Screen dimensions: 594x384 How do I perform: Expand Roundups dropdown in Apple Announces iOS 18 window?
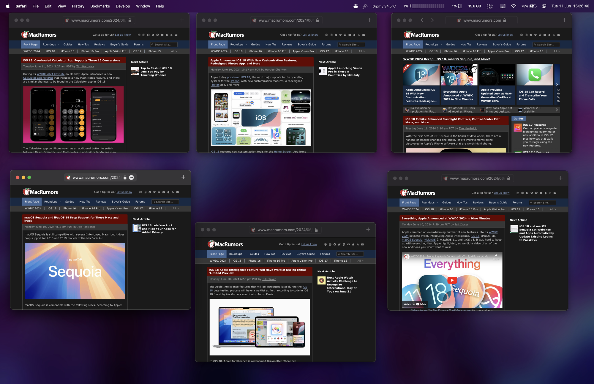238,45
